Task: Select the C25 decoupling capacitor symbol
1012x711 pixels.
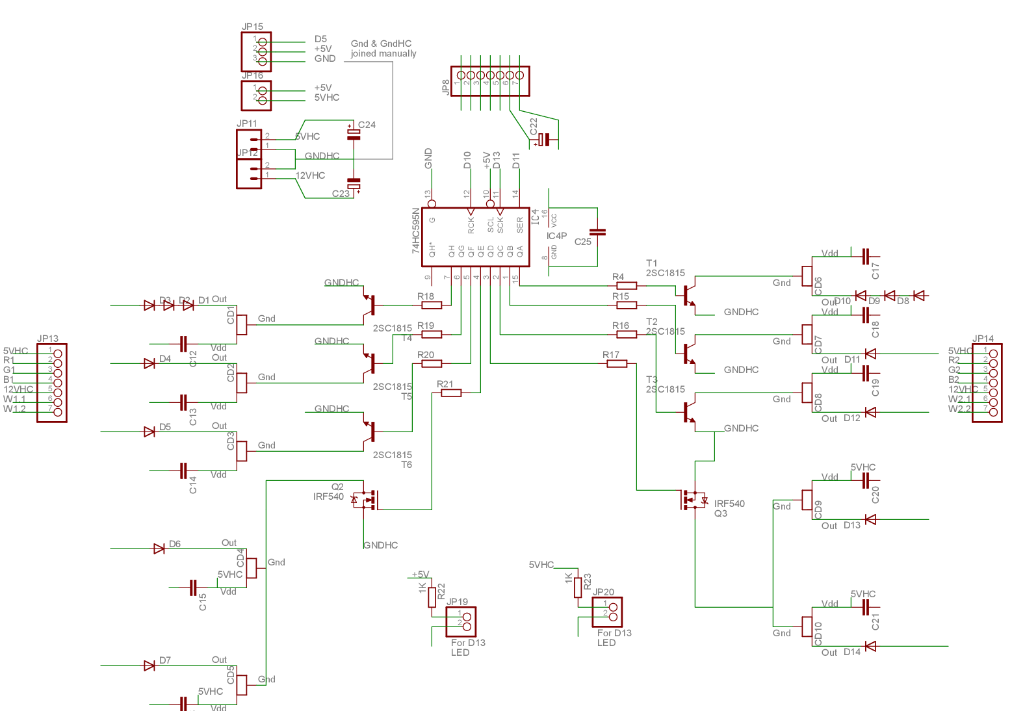Action: click(x=597, y=231)
